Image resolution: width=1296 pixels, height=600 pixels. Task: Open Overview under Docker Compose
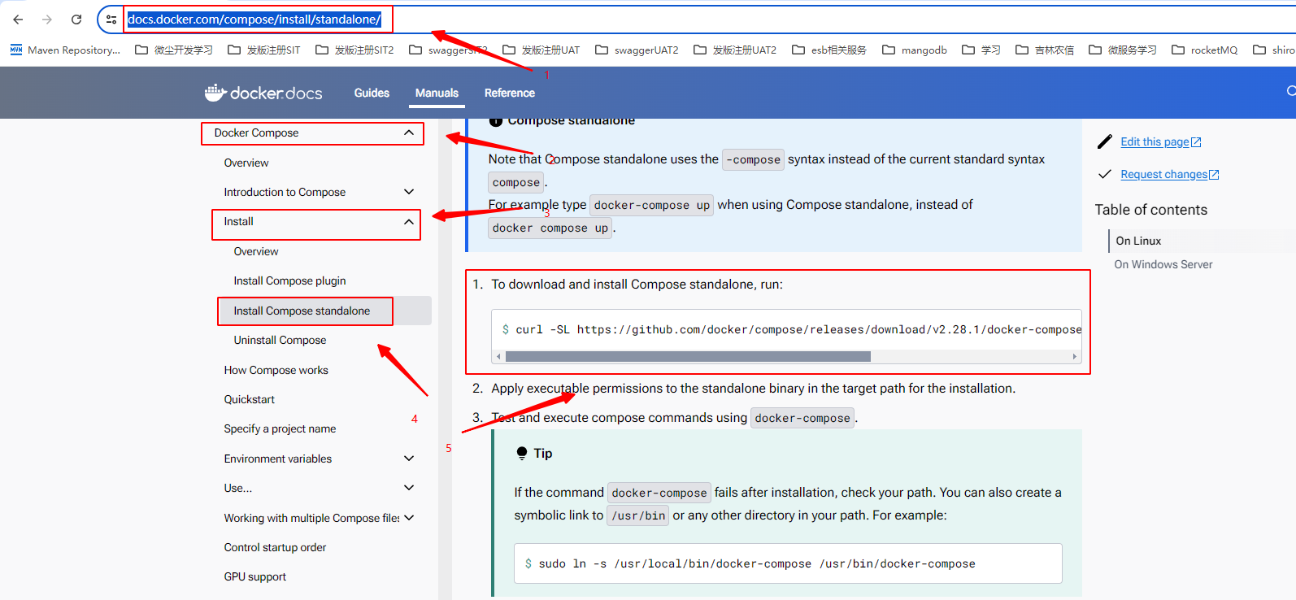(246, 163)
